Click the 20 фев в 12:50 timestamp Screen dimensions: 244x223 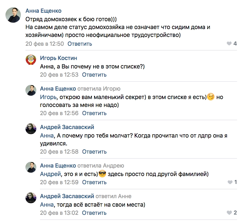click(x=45, y=44)
